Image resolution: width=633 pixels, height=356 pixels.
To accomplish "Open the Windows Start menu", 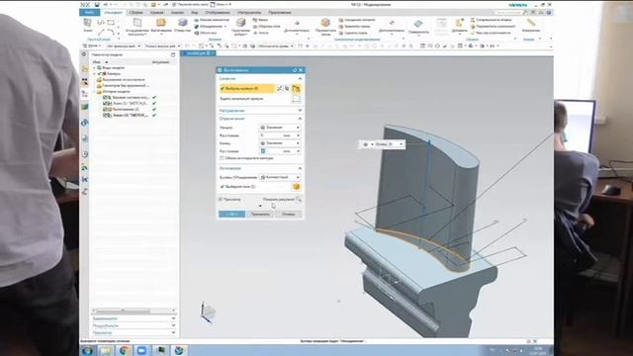I will coord(88,350).
